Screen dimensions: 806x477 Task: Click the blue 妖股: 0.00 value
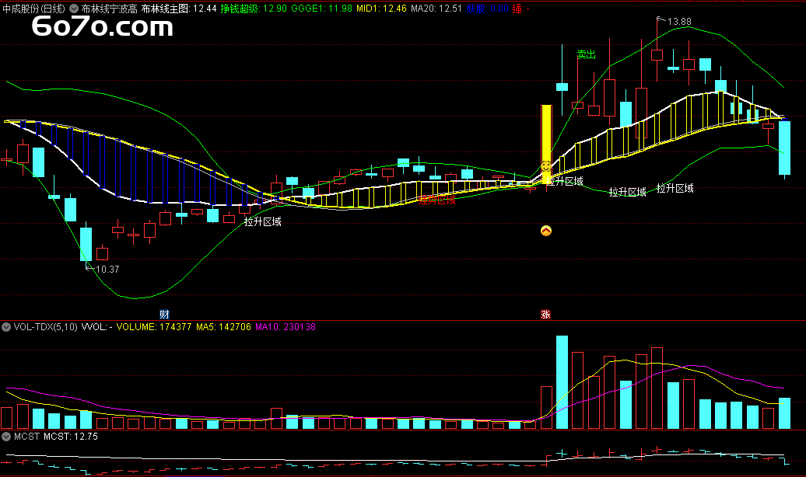(487, 9)
